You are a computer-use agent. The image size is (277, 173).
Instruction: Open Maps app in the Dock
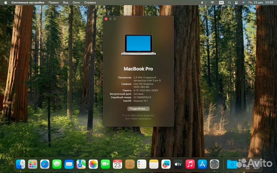pos(81,164)
